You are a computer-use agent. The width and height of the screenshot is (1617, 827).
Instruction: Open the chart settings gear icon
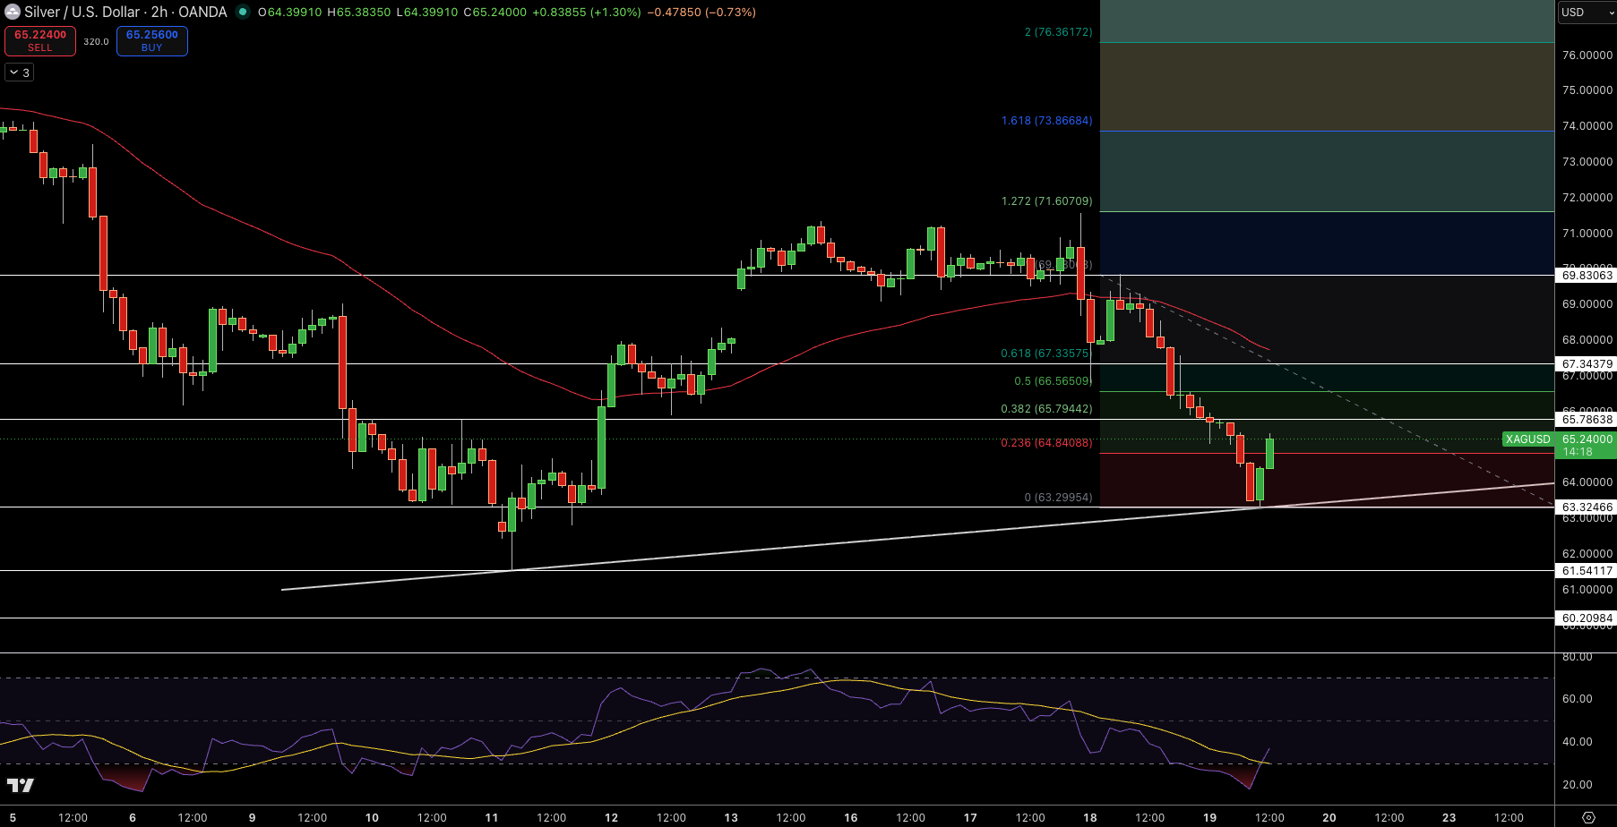click(1588, 817)
